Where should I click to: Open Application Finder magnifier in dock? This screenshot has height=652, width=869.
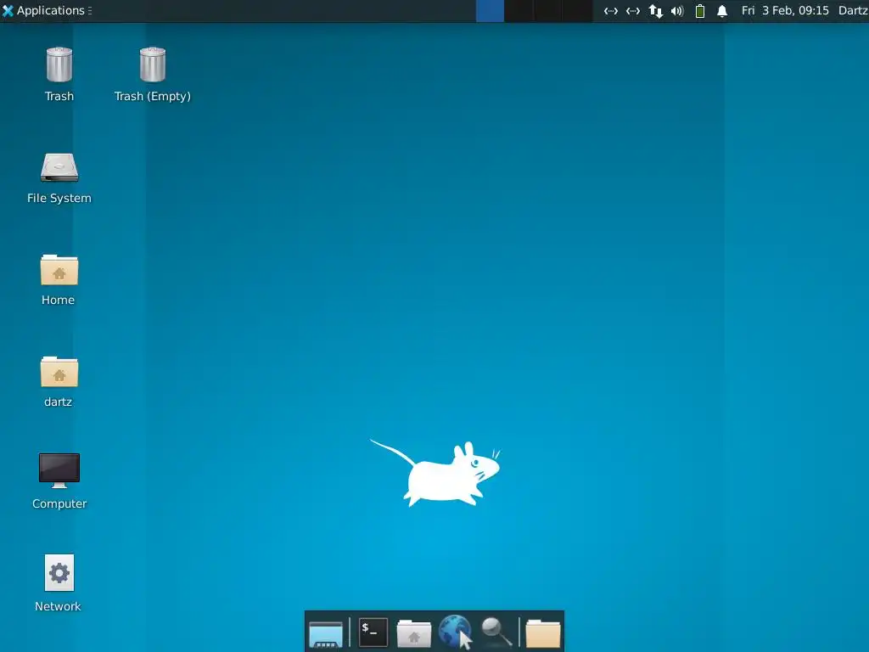[x=496, y=632]
